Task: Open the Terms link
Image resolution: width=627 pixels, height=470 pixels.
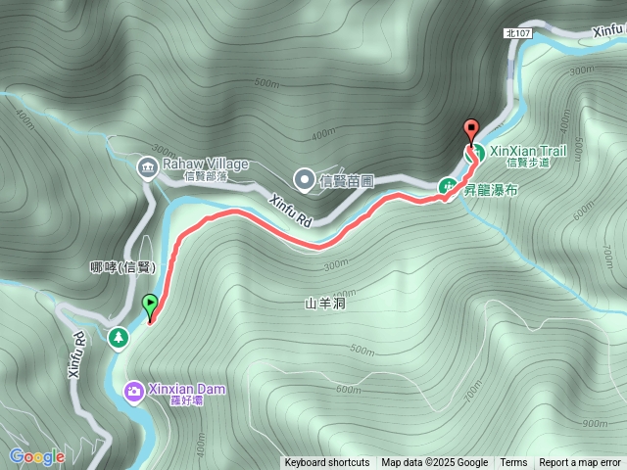Action: coord(513,463)
